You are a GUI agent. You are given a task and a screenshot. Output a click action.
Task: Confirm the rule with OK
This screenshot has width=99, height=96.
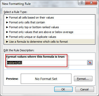coord(63,89)
